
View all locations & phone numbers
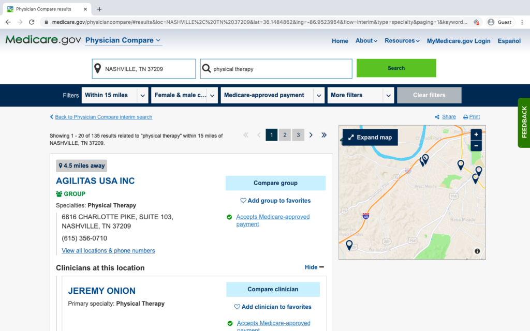tap(108, 251)
